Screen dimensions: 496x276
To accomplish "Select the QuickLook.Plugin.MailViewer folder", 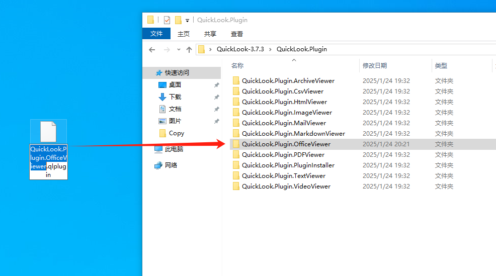I will 284,123.
